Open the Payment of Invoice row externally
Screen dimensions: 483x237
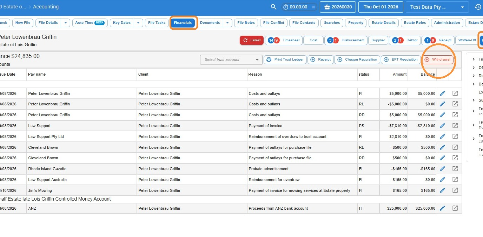[x=455, y=126]
